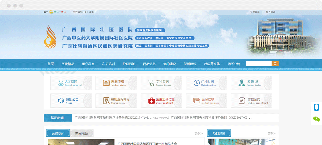Open 党的建设 navigation menu
The image size is (322, 145).
click(170, 64)
